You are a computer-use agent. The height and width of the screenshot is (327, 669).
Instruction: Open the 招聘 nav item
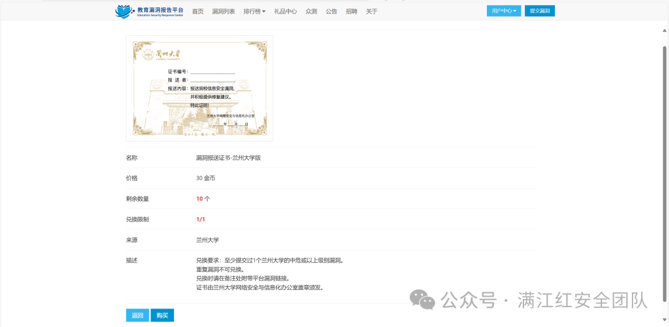pyautogui.click(x=352, y=12)
